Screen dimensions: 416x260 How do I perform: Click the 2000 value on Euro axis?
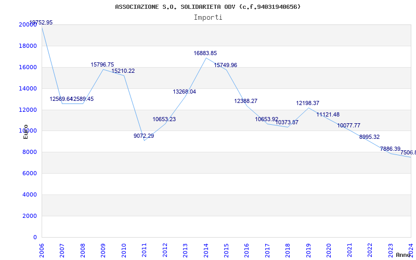(30, 216)
